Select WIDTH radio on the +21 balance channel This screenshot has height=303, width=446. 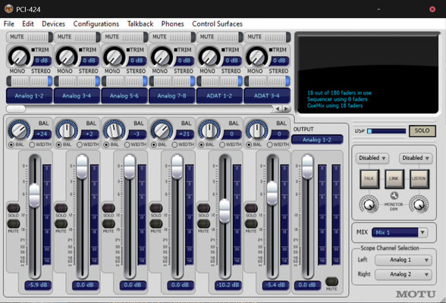174,145
